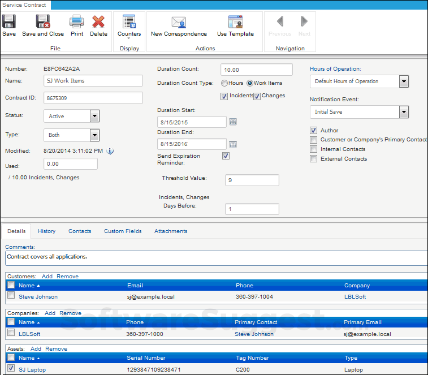Screen dimensions: 428x375
Task: Print the service contract
Action: pos(77,22)
